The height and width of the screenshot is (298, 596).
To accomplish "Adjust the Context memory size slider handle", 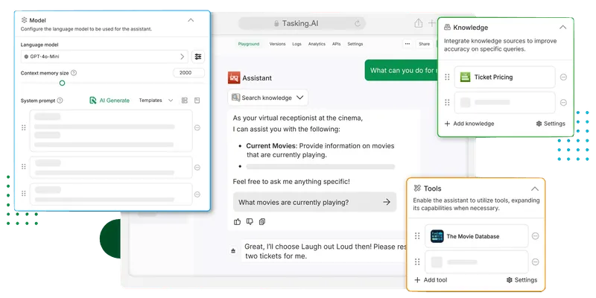I will pyautogui.click(x=62, y=83).
